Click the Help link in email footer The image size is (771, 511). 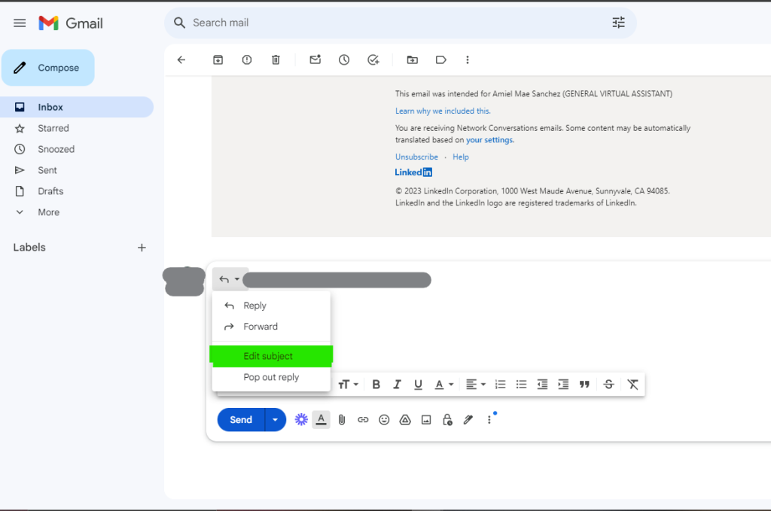coord(461,157)
